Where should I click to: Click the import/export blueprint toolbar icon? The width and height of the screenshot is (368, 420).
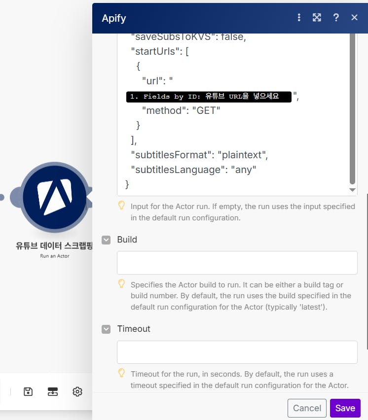point(52,391)
